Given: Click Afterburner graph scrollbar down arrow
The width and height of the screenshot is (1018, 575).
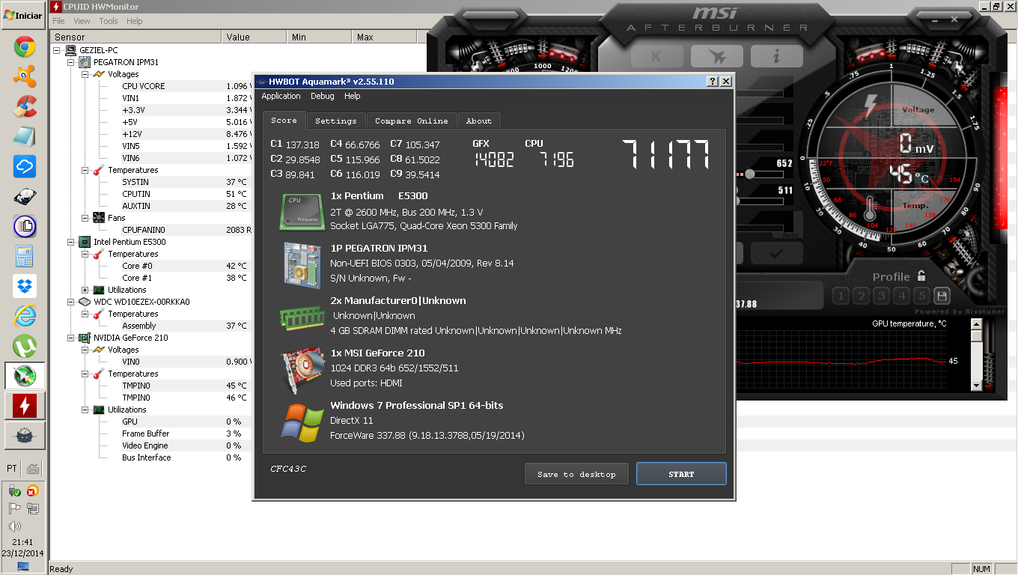Looking at the screenshot, I should pyautogui.click(x=976, y=386).
